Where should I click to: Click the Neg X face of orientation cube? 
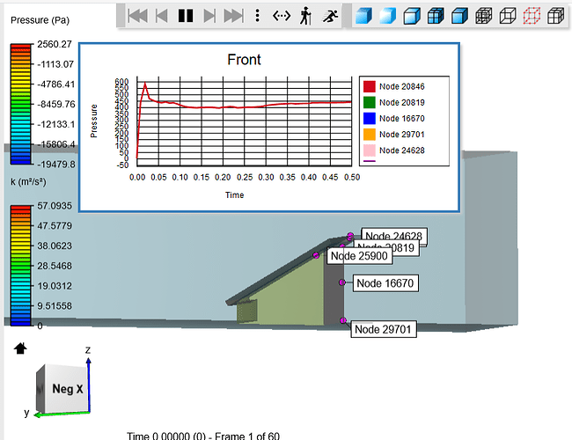click(67, 388)
